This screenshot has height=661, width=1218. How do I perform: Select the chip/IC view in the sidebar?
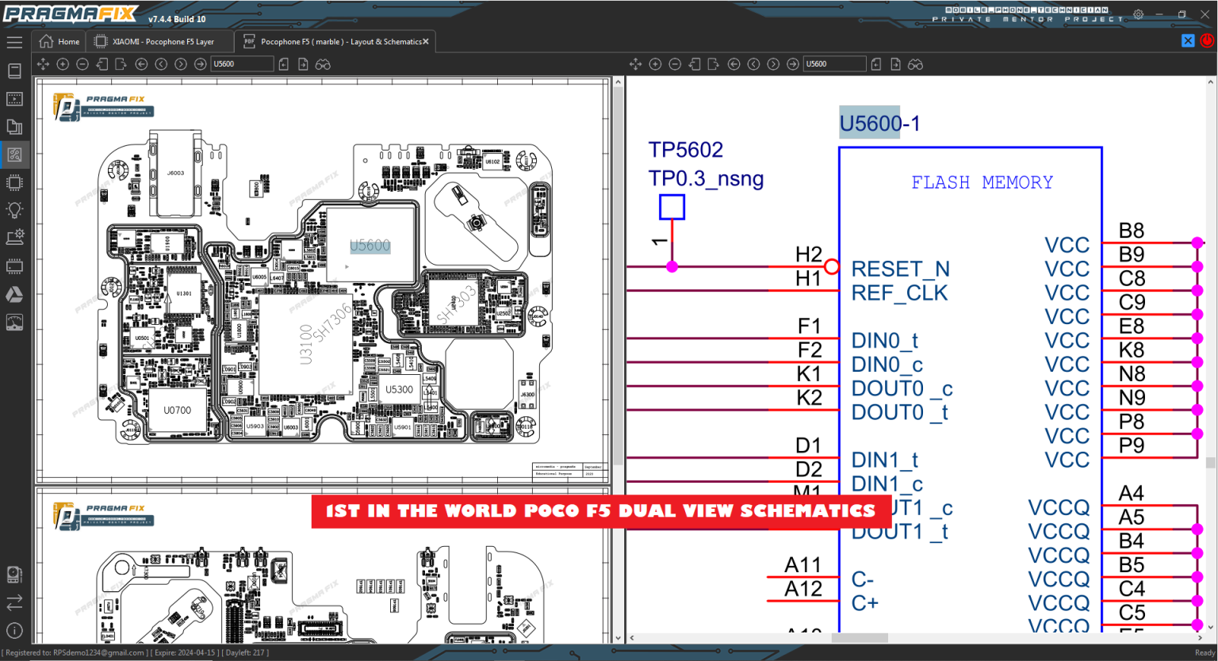click(14, 183)
